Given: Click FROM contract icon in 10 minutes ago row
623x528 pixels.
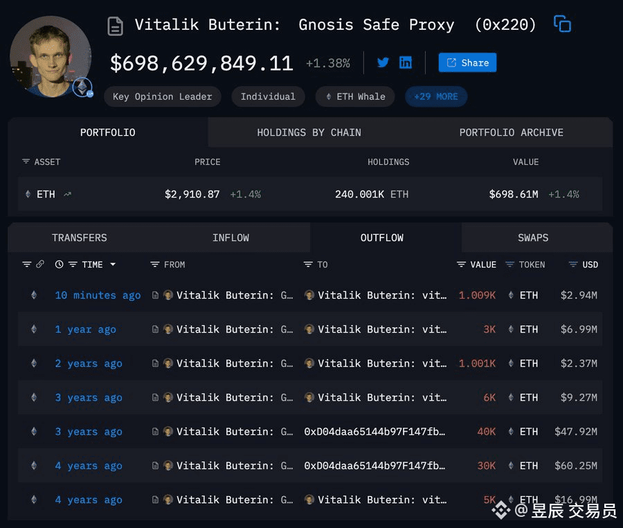Looking at the screenshot, I should (x=155, y=295).
